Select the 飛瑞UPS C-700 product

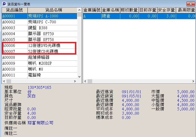(x=42, y=22)
